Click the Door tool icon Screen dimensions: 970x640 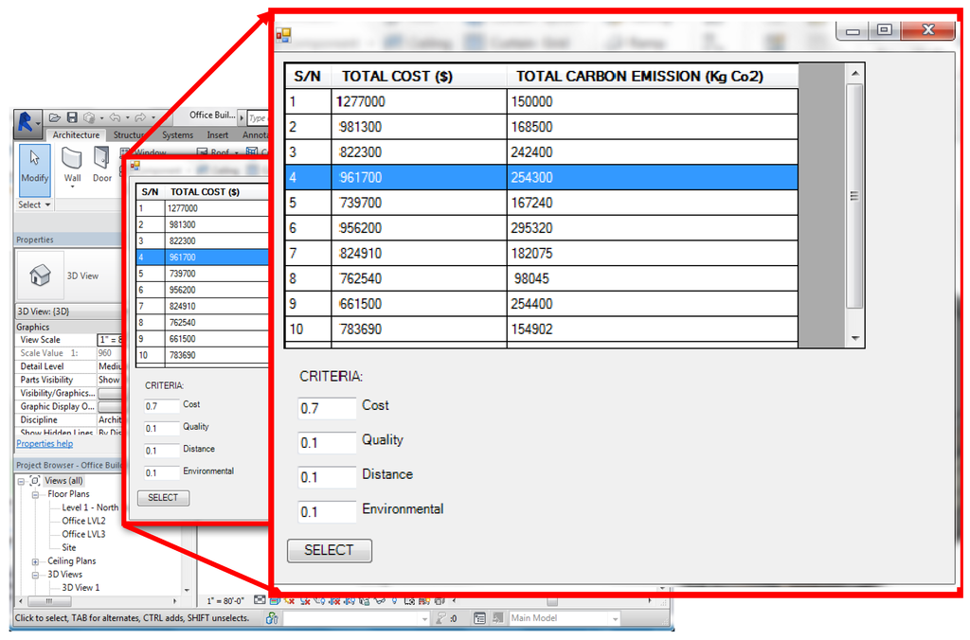(x=101, y=167)
